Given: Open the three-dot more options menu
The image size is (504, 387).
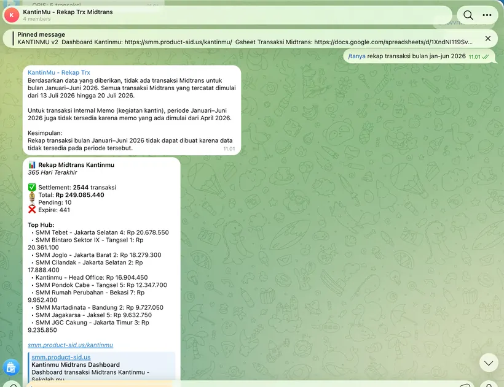Looking at the screenshot, I should click(487, 15).
